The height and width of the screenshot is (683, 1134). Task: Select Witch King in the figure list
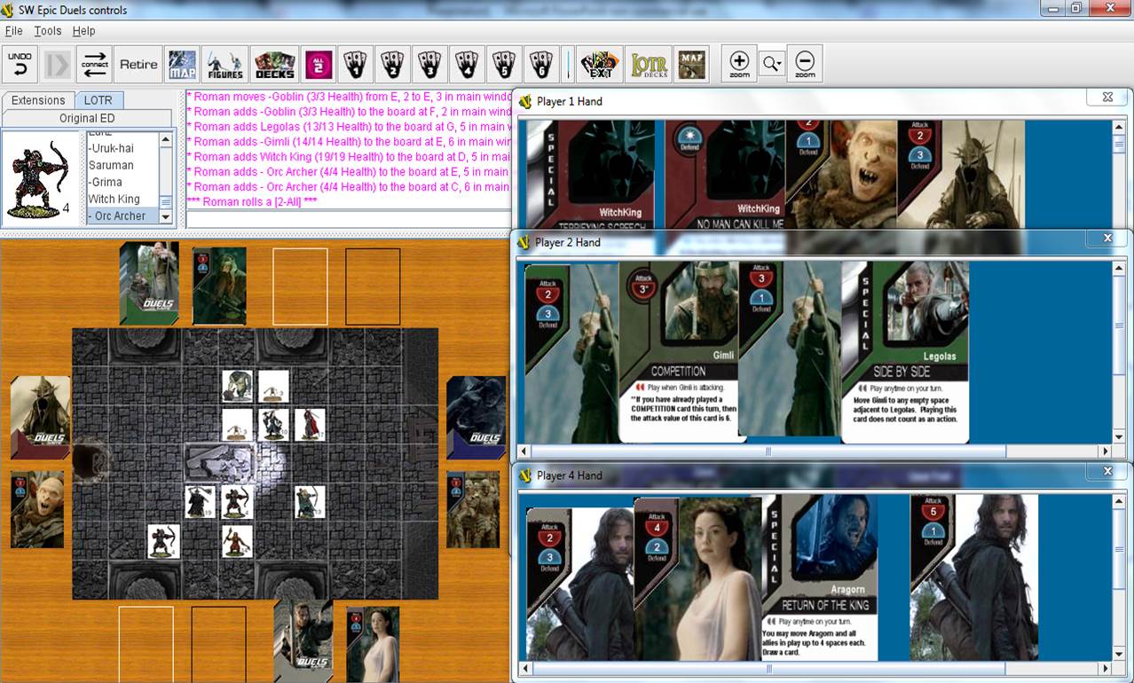pyautogui.click(x=122, y=199)
